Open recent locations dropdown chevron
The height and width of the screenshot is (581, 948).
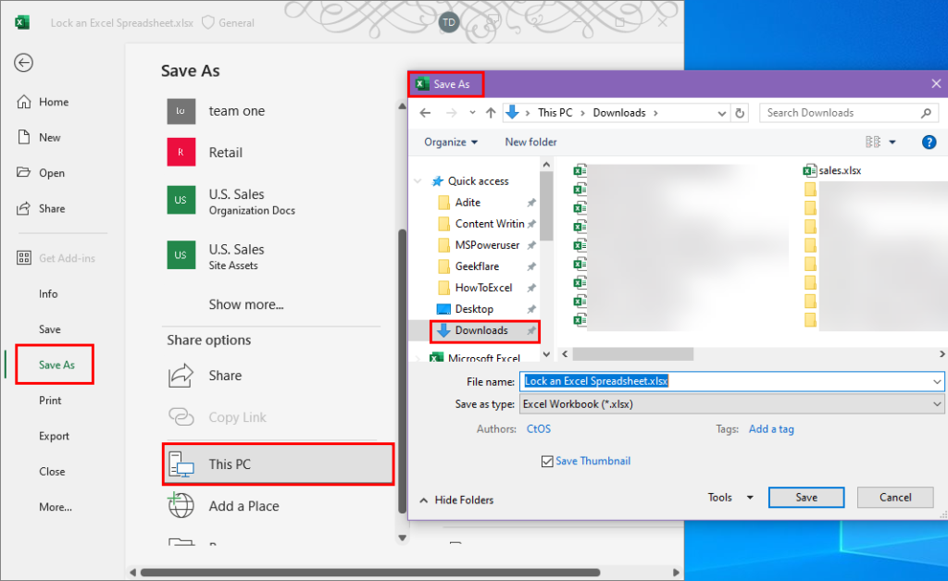pos(472,113)
